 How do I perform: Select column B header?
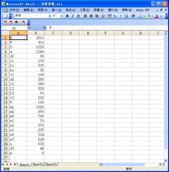(36, 33)
